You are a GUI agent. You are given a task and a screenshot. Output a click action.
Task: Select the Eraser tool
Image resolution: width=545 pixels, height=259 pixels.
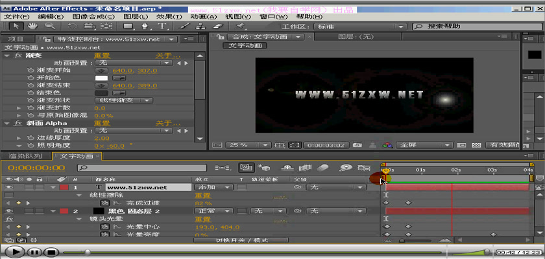click(x=217, y=26)
